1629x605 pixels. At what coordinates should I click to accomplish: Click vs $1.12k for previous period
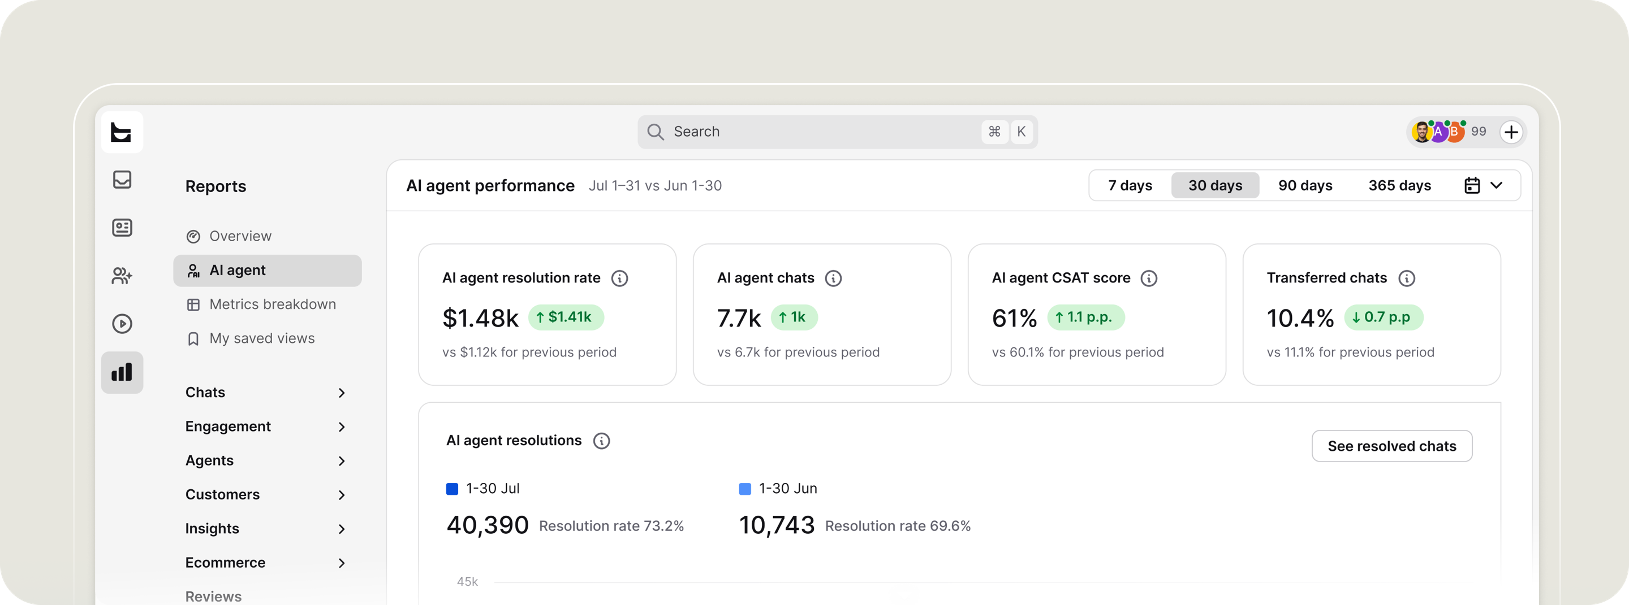point(529,352)
